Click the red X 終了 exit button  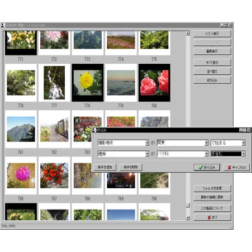(212, 217)
